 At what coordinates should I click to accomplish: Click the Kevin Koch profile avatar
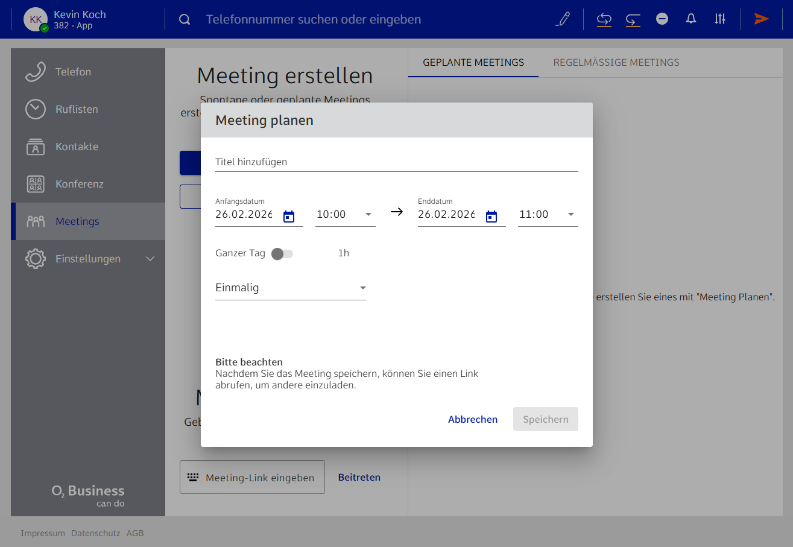36,19
